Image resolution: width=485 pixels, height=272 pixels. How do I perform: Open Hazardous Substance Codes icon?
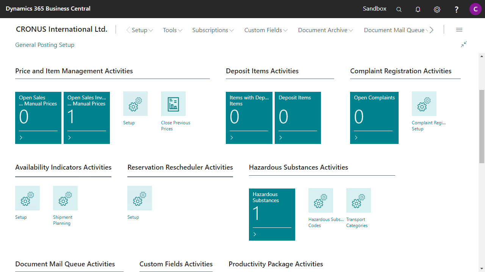point(321,201)
